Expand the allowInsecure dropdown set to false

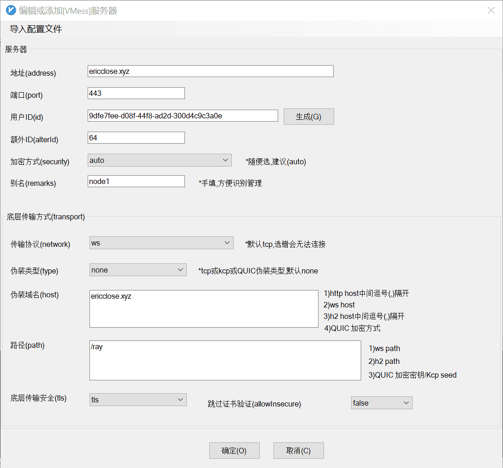tap(382, 403)
